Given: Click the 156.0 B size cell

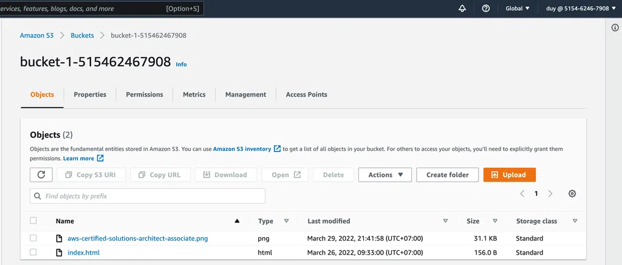Looking at the screenshot, I should [x=485, y=252].
